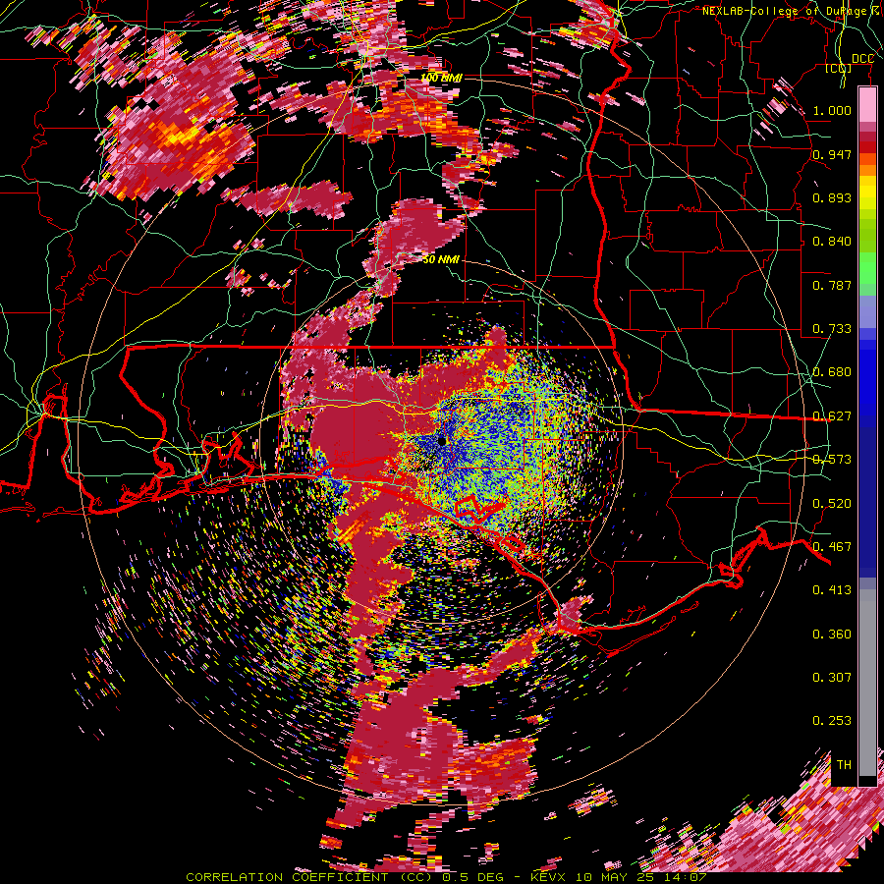Click the 100 NMI range ring label
The width and height of the screenshot is (884, 884).
click(441, 78)
